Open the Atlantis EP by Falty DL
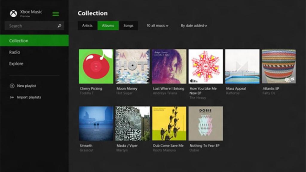This screenshot has width=306, height=172. (x=279, y=66)
